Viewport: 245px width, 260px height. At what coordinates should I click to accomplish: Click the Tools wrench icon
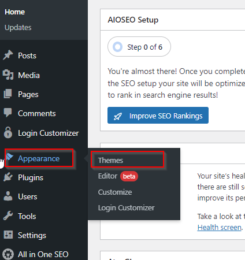[x=8, y=216]
